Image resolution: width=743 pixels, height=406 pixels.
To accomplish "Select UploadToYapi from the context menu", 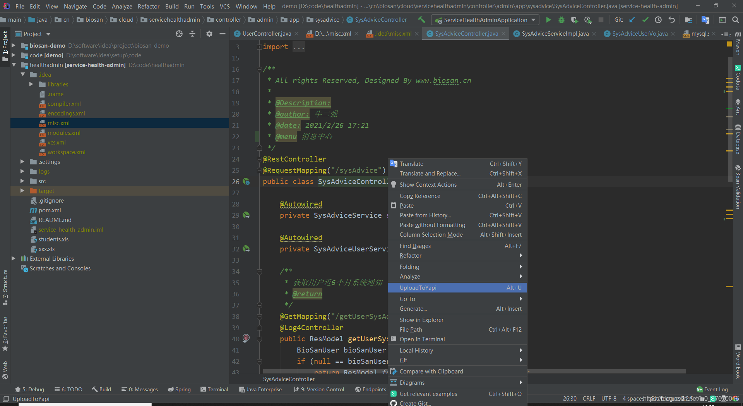I will point(418,288).
